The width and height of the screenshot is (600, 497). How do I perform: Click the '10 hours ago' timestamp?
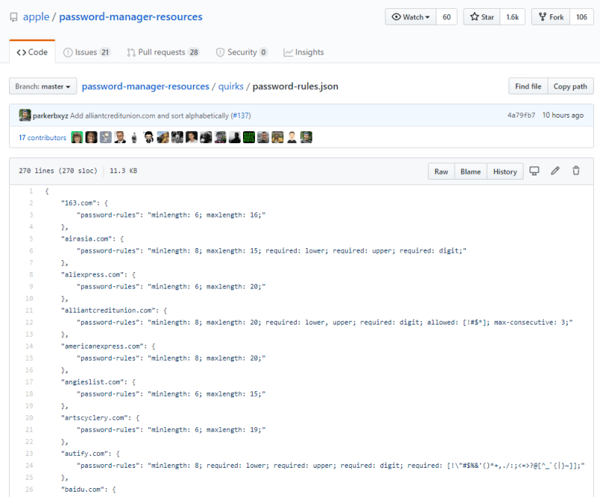[x=563, y=115]
